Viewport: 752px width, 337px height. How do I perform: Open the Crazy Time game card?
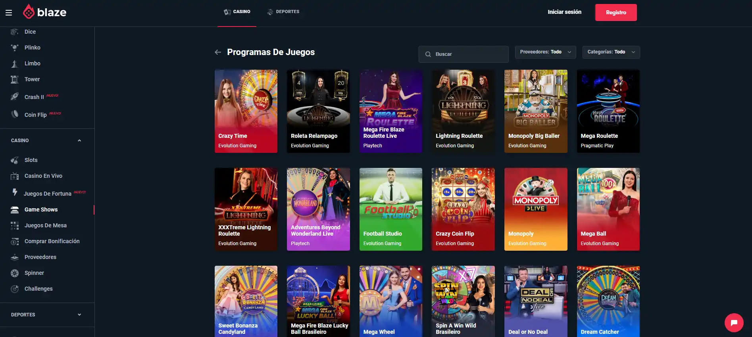[x=246, y=111]
